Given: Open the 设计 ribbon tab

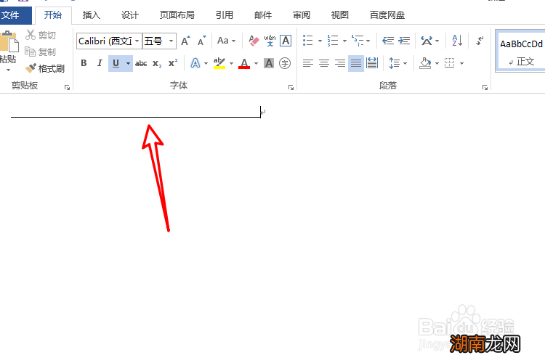Looking at the screenshot, I should coord(129,15).
